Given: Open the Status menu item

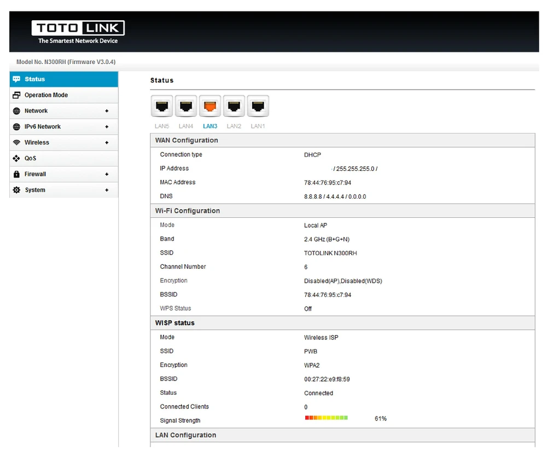Looking at the screenshot, I should 35,79.
